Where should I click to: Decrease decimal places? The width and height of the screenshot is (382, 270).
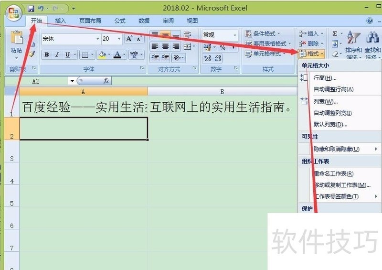[x=218, y=58]
